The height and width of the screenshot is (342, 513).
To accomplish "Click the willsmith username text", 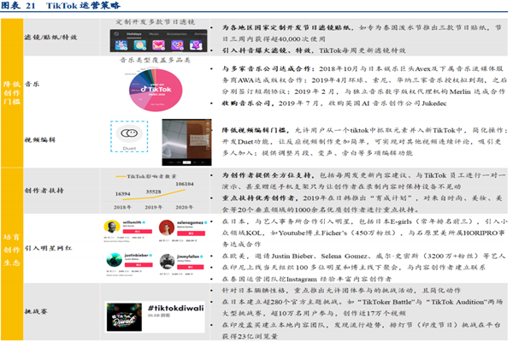I will pyautogui.click(x=133, y=222).
